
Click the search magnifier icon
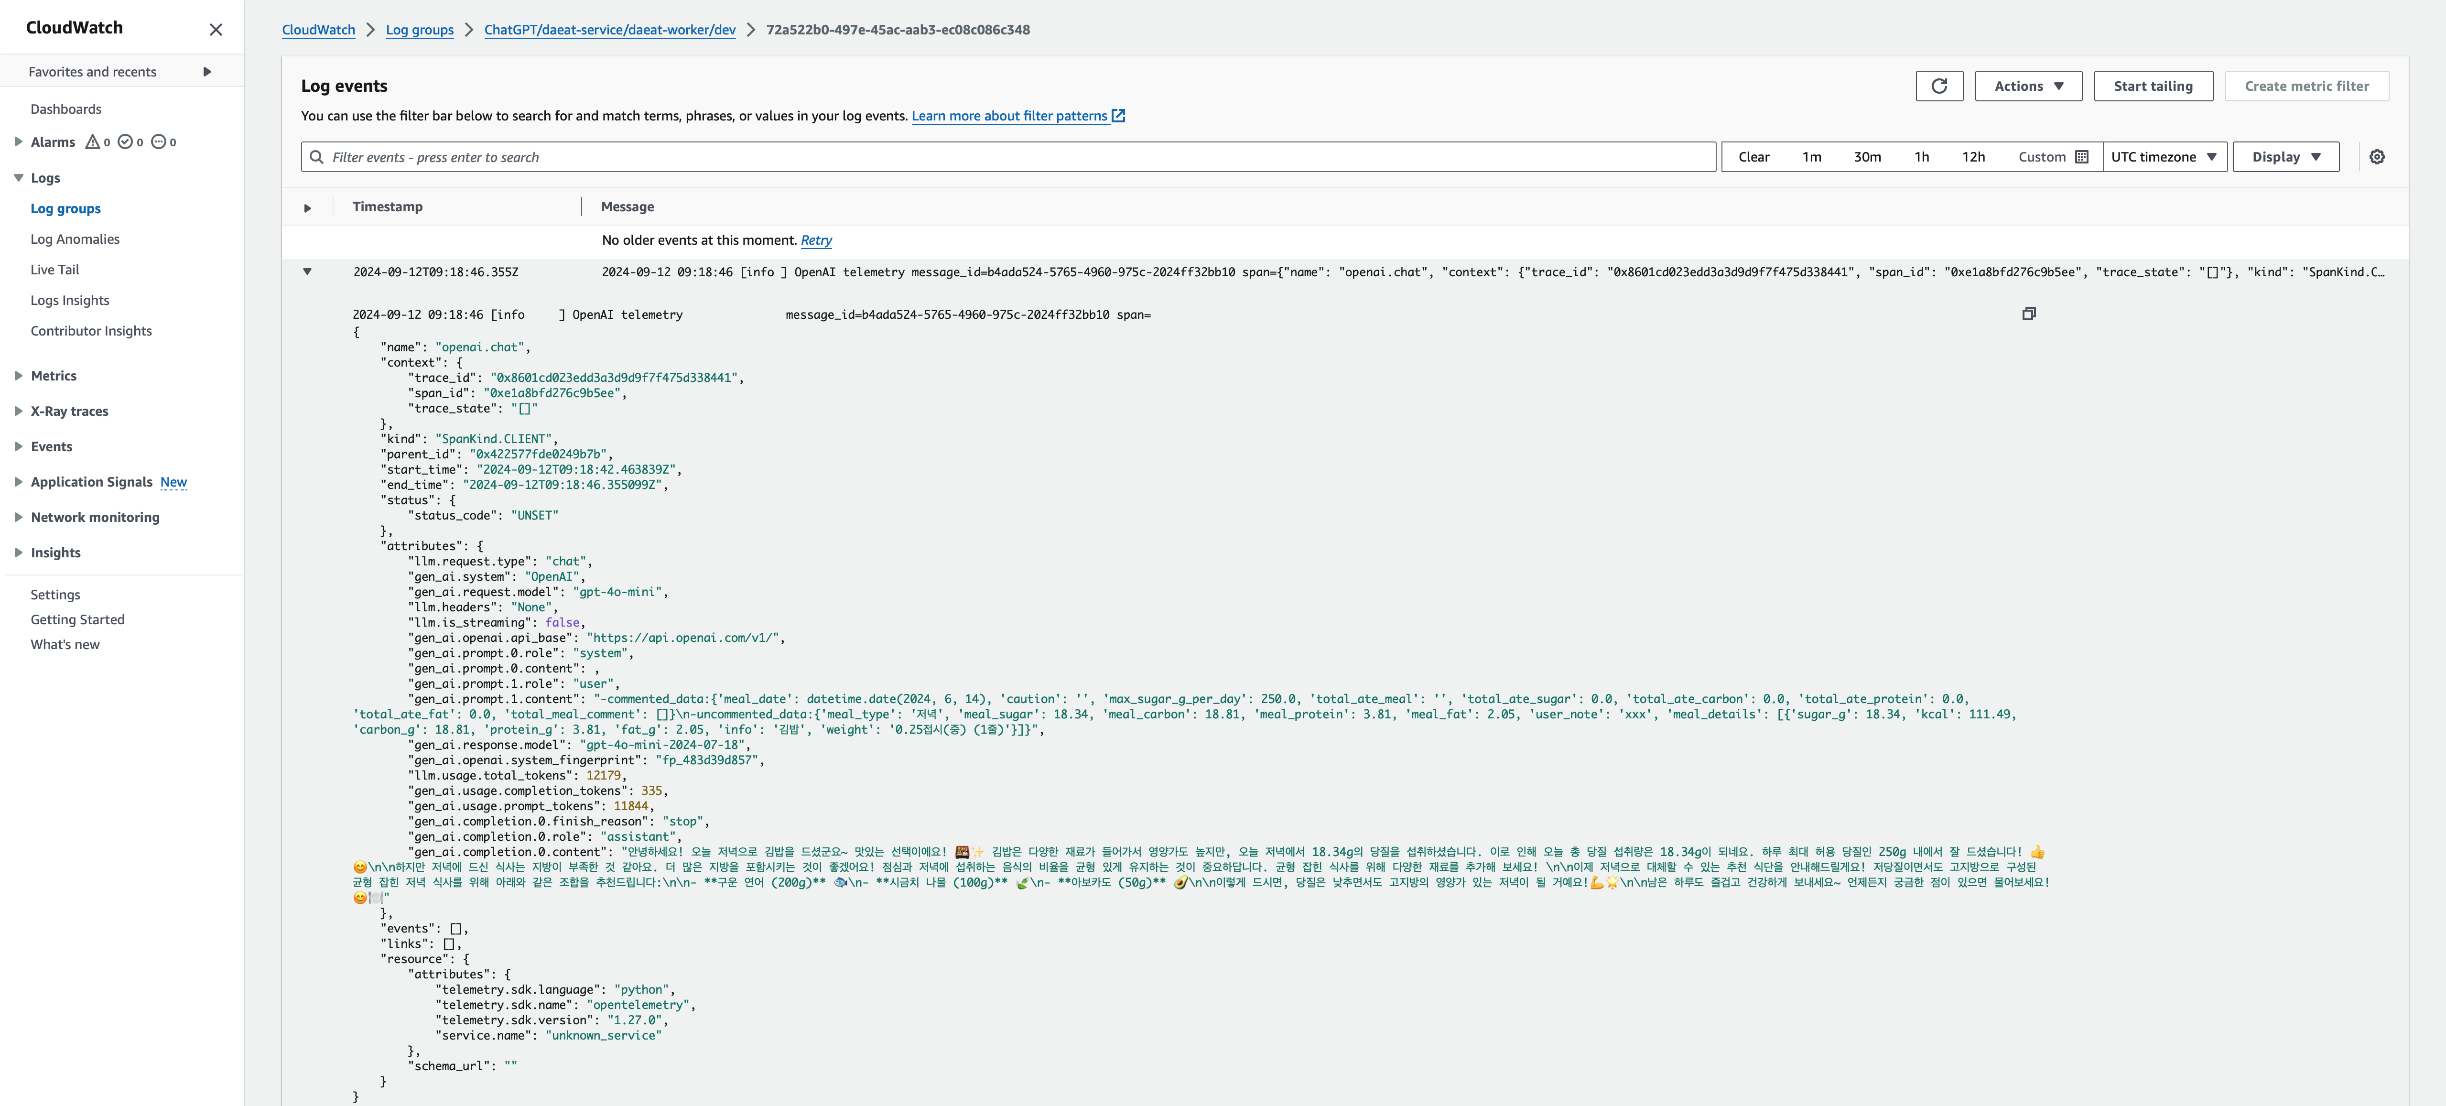317,158
